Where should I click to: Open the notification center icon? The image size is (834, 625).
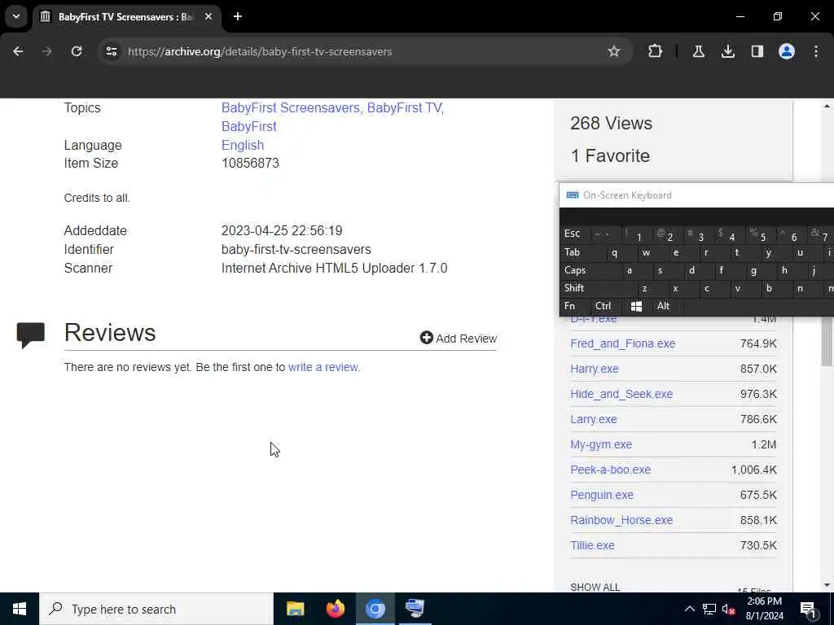point(809,610)
